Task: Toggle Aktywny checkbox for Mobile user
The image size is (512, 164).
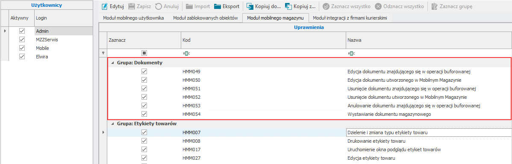Action: tap(22, 48)
